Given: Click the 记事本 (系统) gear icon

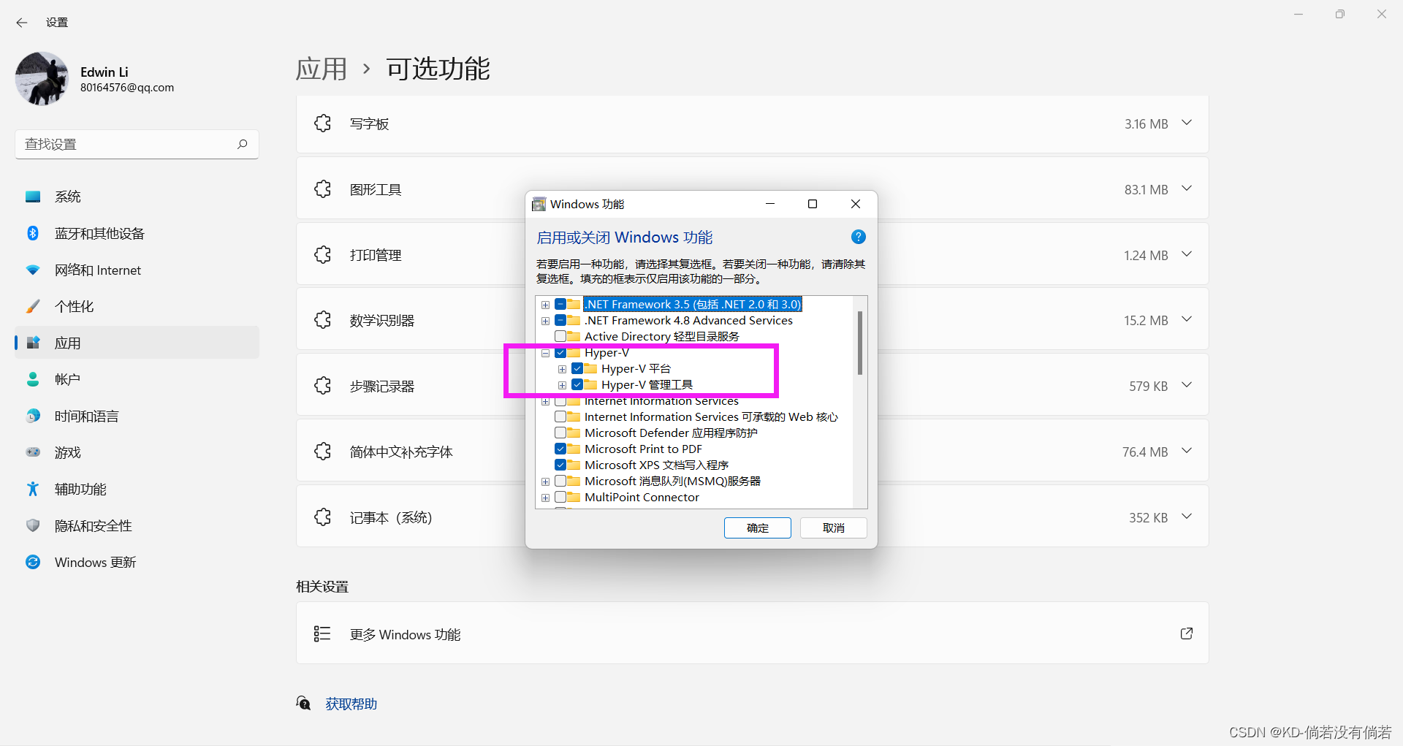Looking at the screenshot, I should [323, 517].
